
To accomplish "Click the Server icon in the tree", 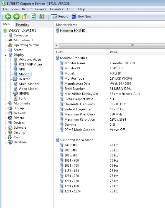I will pos(10,50).
